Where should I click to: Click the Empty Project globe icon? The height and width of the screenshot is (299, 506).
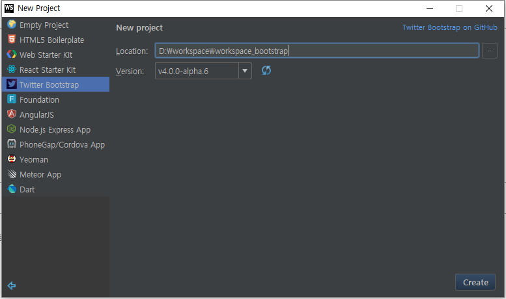pos(12,25)
